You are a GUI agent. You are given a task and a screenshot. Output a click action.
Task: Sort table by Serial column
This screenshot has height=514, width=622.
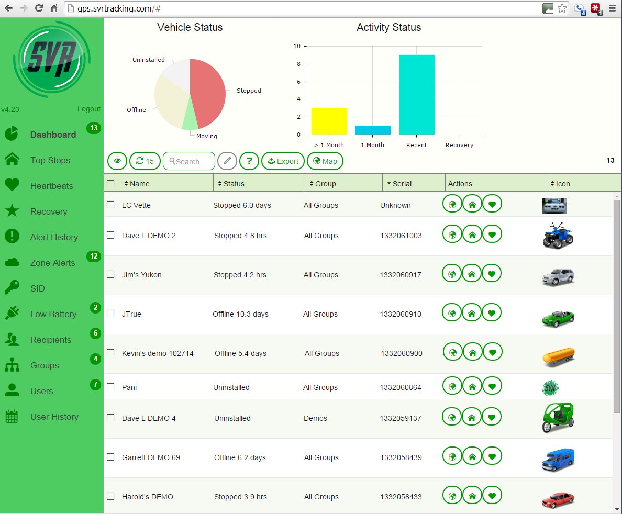[x=399, y=184]
